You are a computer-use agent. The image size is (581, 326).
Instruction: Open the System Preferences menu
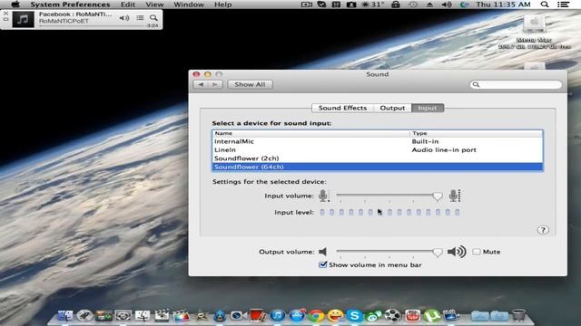(71, 5)
